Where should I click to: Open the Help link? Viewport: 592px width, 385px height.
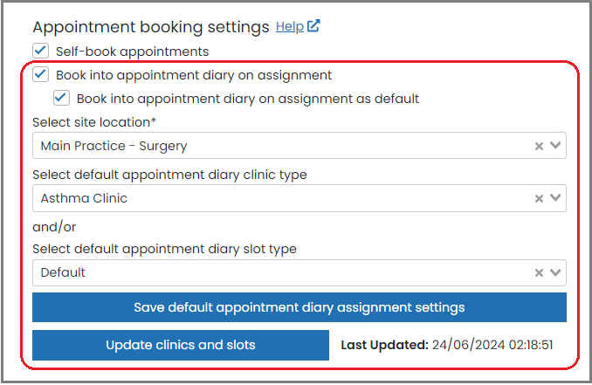tap(290, 26)
